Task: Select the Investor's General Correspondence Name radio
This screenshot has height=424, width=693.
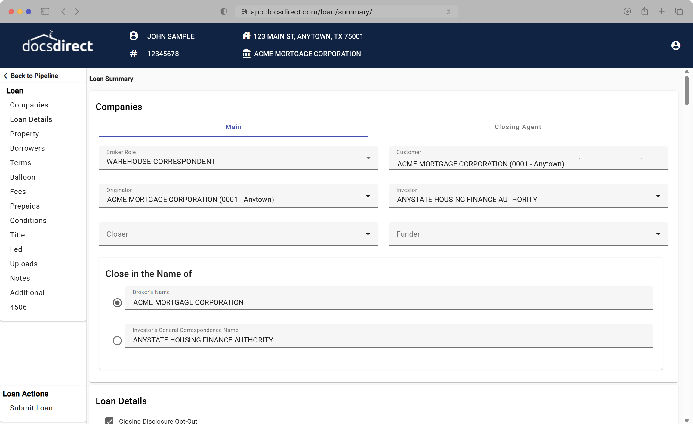Action: click(x=117, y=340)
